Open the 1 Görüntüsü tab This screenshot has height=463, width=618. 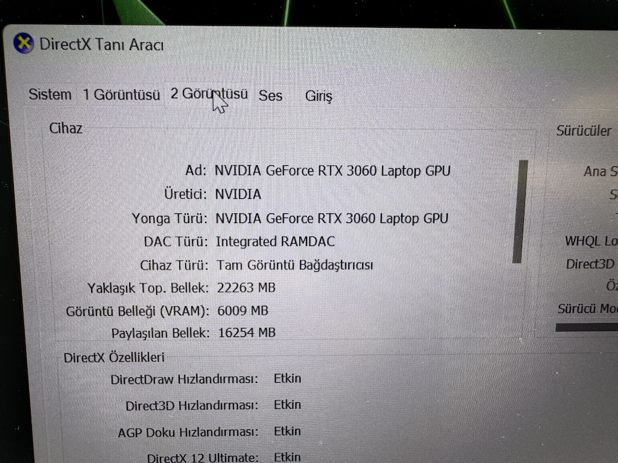(x=121, y=95)
